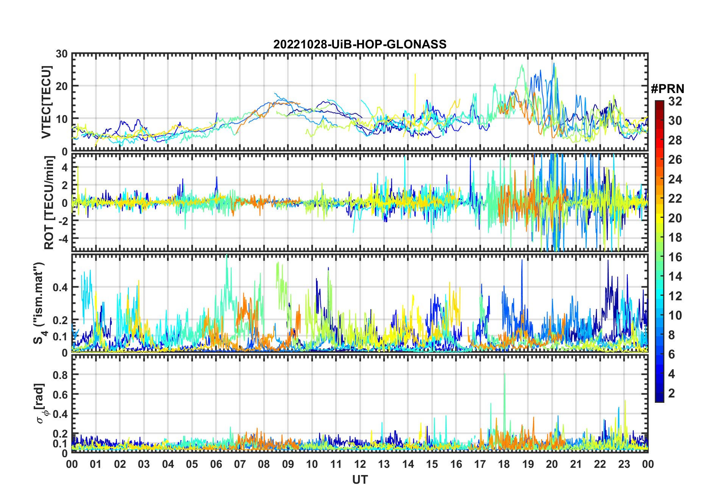Click colorbar tick label 14
The image size is (720, 503).
675,276
